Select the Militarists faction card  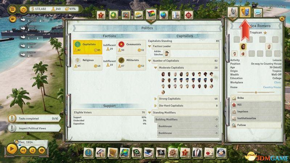pos(131,63)
